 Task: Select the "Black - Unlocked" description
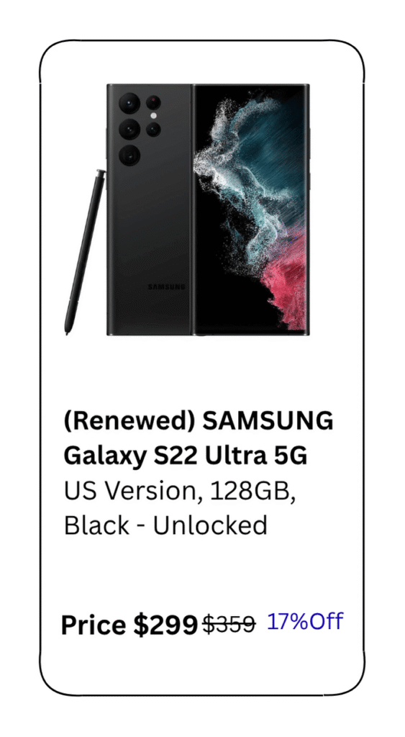coord(165,525)
